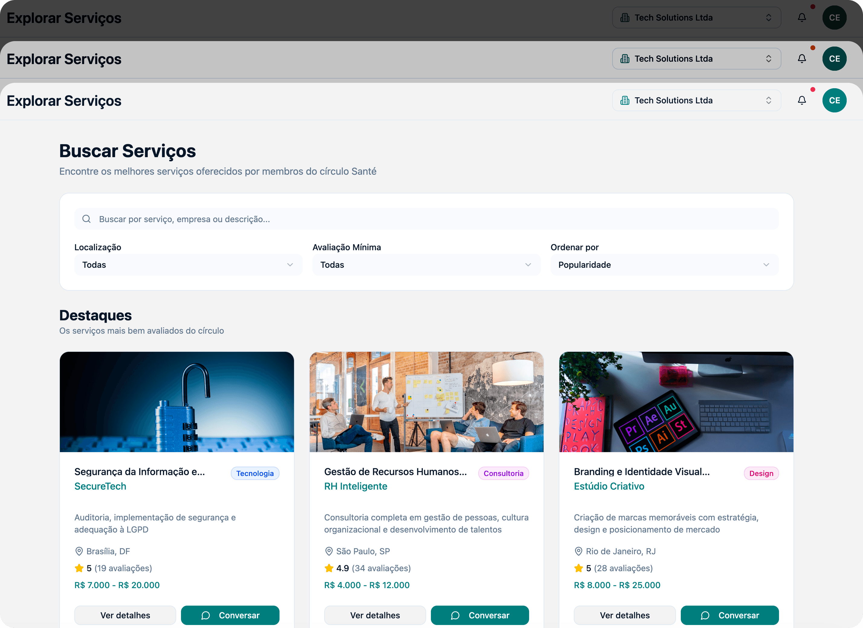Open the SecureTech company link
The image size is (863, 628).
point(100,486)
